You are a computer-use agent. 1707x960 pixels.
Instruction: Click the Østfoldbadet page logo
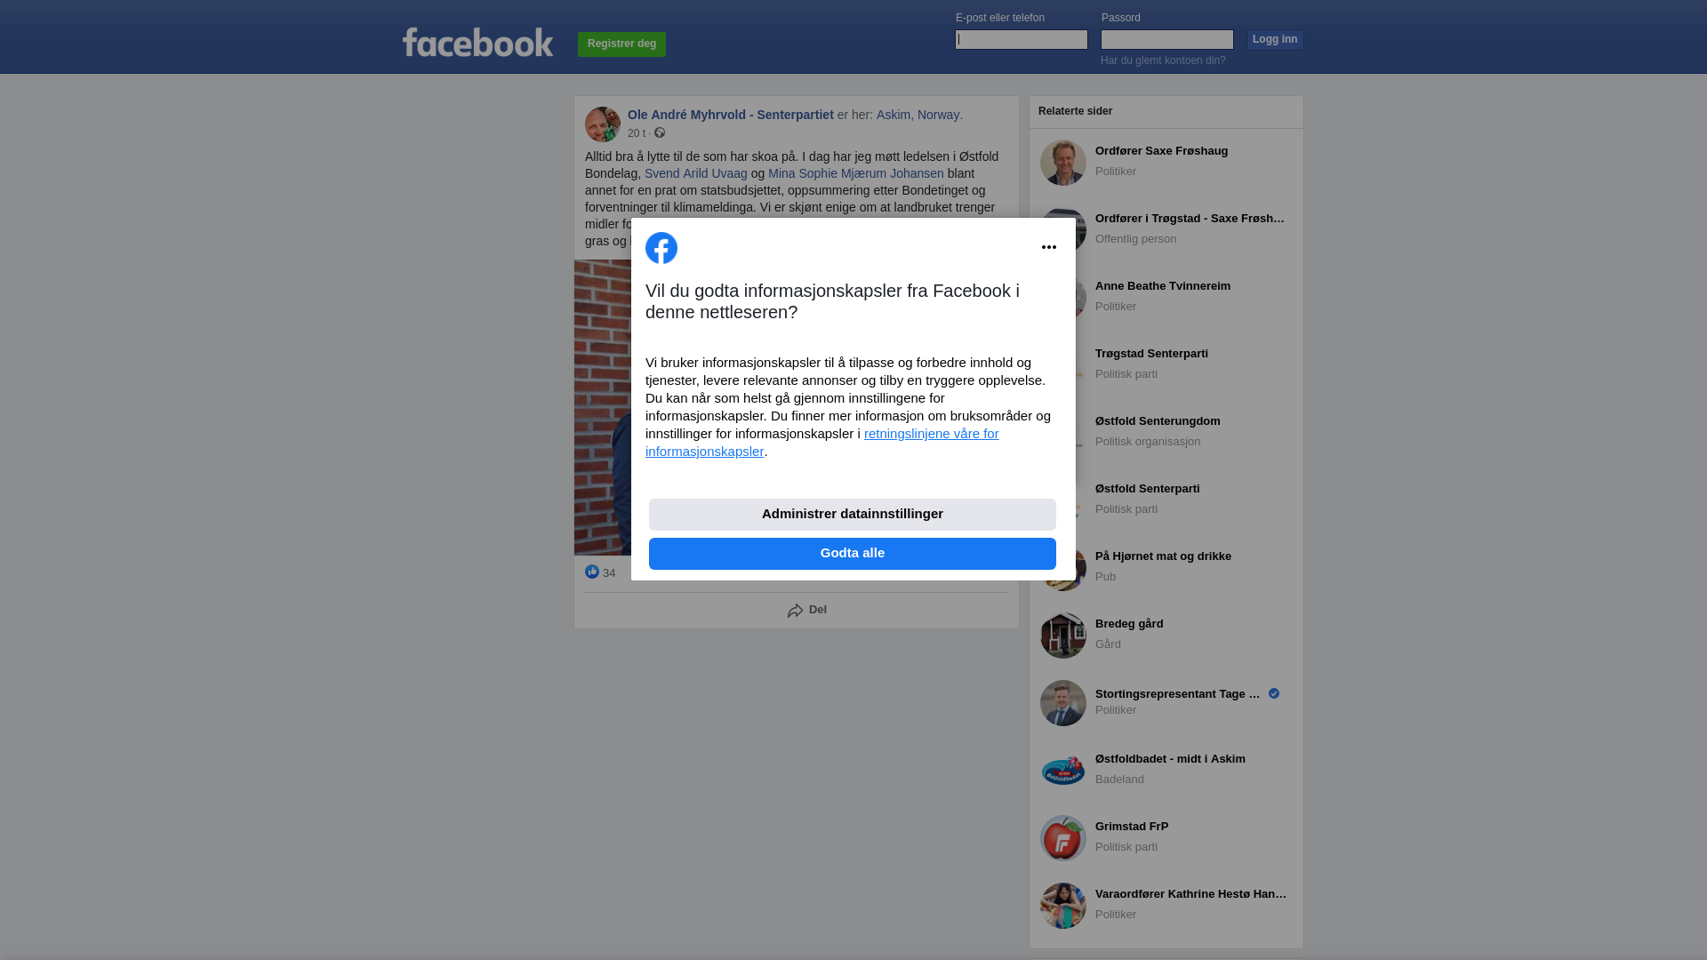point(1063,771)
